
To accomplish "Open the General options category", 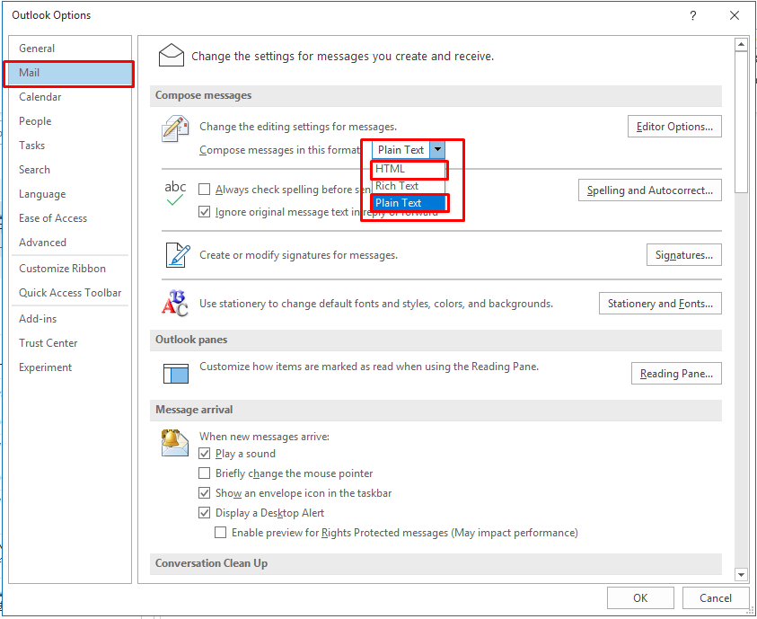I will (70, 49).
